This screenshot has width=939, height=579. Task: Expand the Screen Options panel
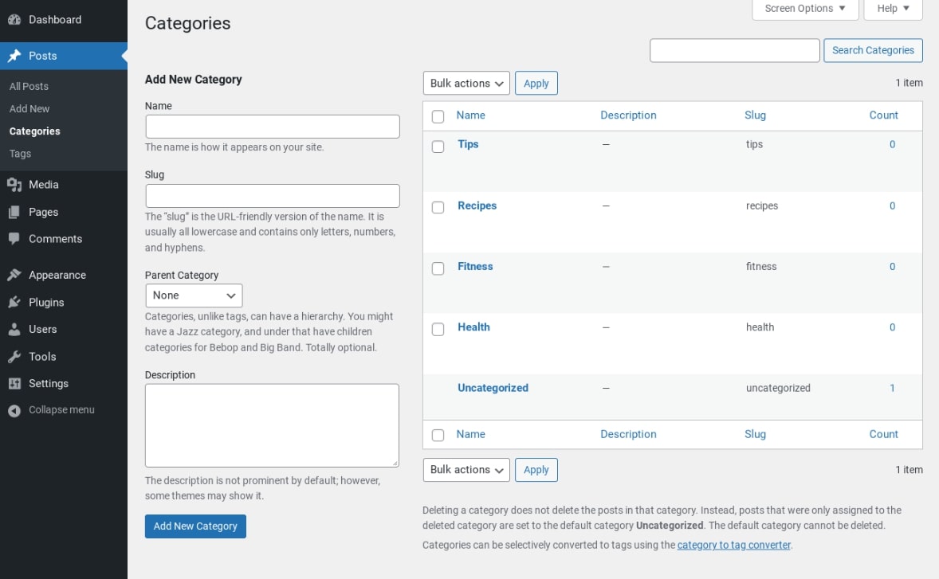[804, 10]
